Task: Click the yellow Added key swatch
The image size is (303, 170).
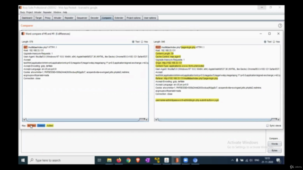Action: (x=50, y=126)
